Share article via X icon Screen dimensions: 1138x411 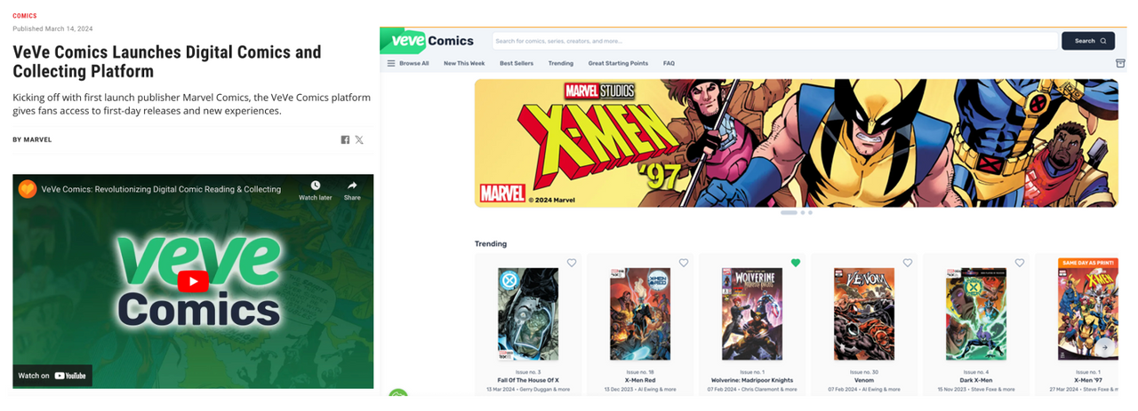click(359, 140)
